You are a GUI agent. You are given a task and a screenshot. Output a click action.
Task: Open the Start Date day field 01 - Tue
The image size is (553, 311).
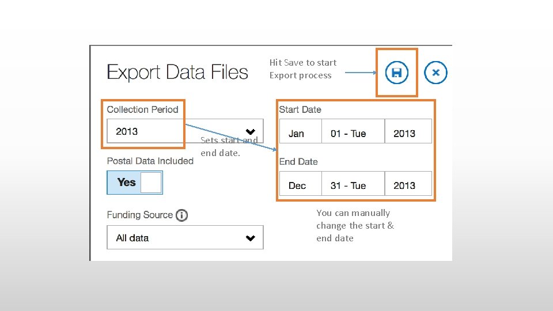point(353,133)
